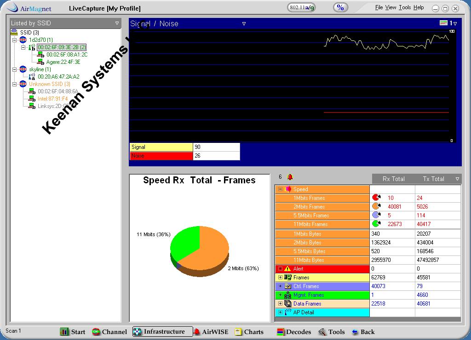471x340 pixels.
Task: Select station Intel:87:91:F4
Action: click(x=52, y=99)
